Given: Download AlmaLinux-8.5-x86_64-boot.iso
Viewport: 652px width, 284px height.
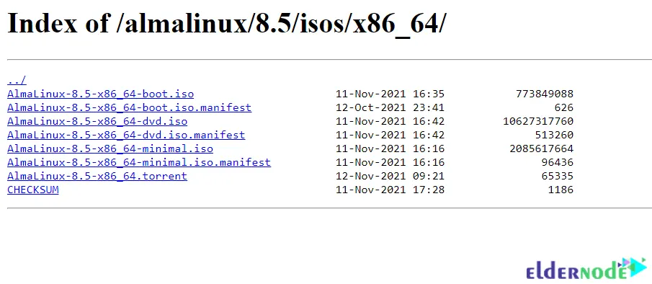Looking at the screenshot, I should point(101,94).
